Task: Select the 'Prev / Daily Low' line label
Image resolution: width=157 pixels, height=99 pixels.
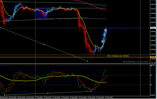Action: tap(118, 29)
